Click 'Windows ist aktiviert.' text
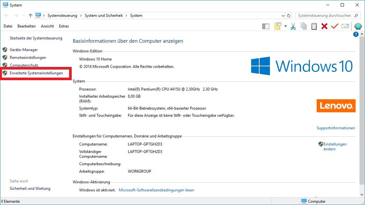Image resolution: width=365 pixels, height=205 pixels. [97, 190]
